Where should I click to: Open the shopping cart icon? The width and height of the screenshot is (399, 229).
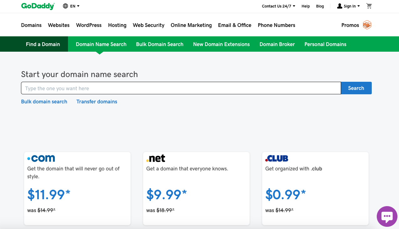369,6
